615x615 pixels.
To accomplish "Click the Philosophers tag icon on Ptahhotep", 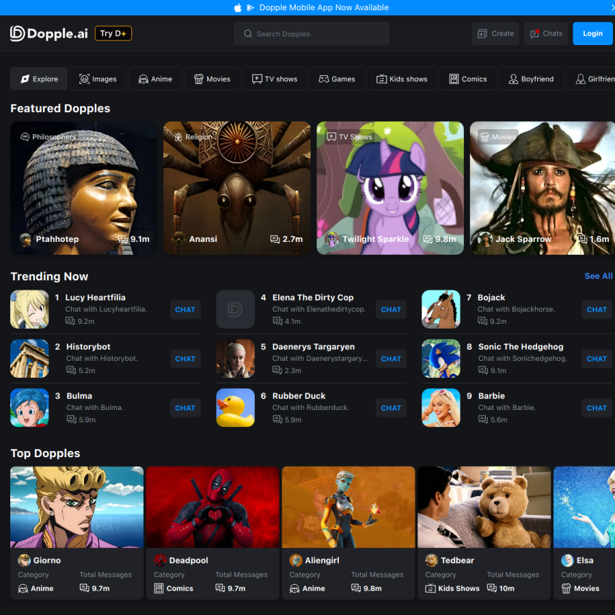I will click(x=25, y=137).
